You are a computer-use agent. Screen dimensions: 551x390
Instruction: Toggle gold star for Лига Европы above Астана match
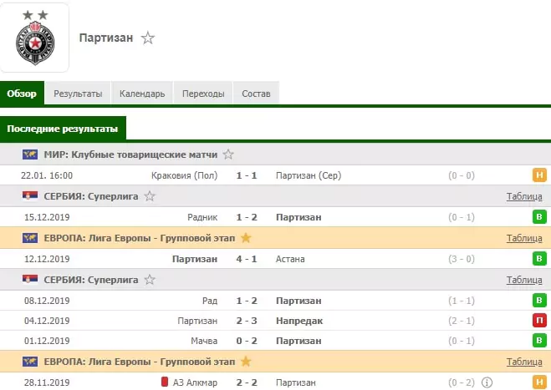pyautogui.click(x=246, y=238)
